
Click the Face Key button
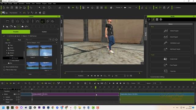(x=171, y=71)
